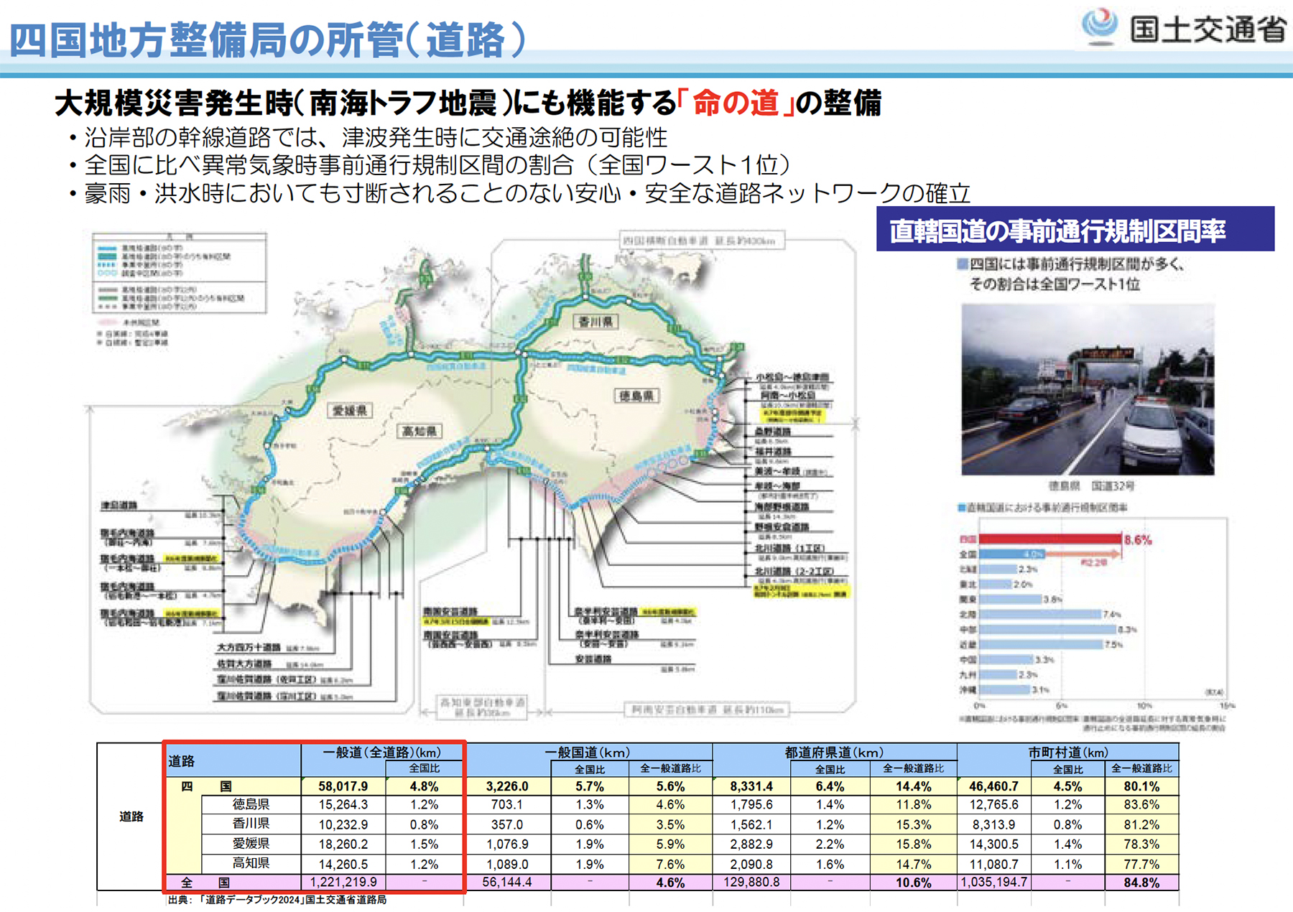Select the 都道府県道(km) table header
This screenshot has width=1293, height=912.
click(x=833, y=752)
